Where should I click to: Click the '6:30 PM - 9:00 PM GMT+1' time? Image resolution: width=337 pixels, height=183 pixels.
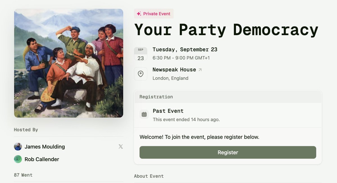tap(181, 58)
